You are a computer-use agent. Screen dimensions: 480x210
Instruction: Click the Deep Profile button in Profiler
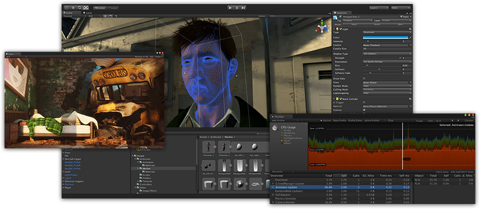(340, 120)
